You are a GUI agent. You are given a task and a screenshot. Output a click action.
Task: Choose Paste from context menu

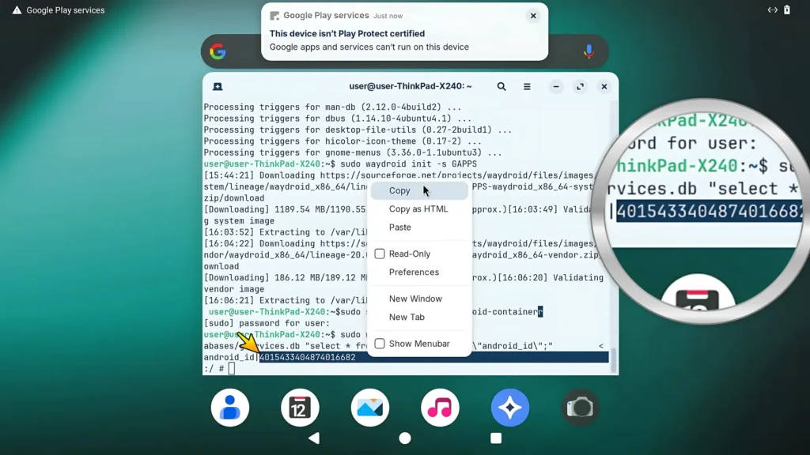coord(419,227)
